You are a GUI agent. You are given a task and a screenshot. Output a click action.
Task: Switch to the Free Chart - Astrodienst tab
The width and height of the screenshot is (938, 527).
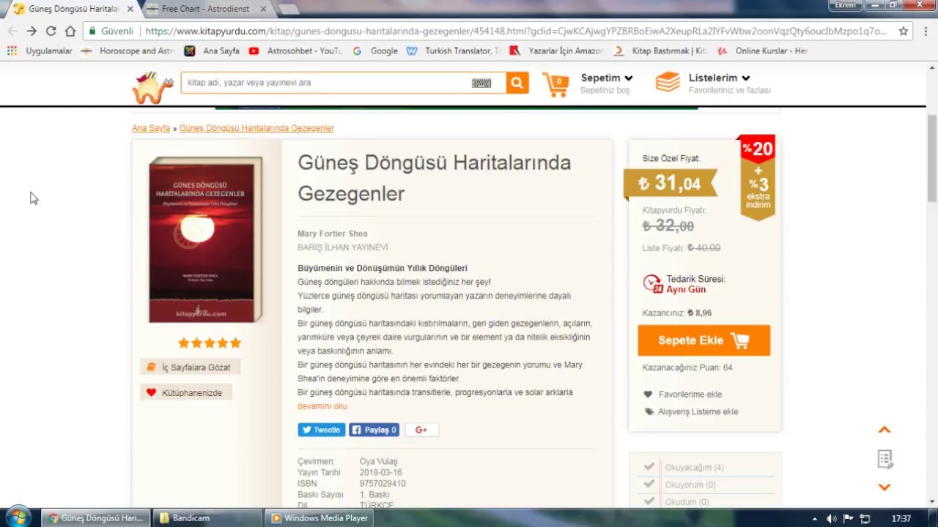[x=205, y=9]
